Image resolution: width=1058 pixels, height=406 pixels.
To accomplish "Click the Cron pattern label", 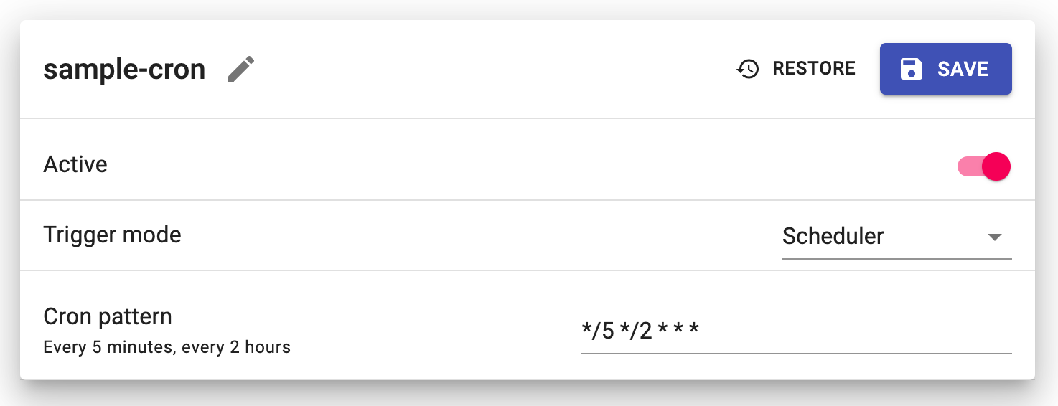I will (x=108, y=316).
